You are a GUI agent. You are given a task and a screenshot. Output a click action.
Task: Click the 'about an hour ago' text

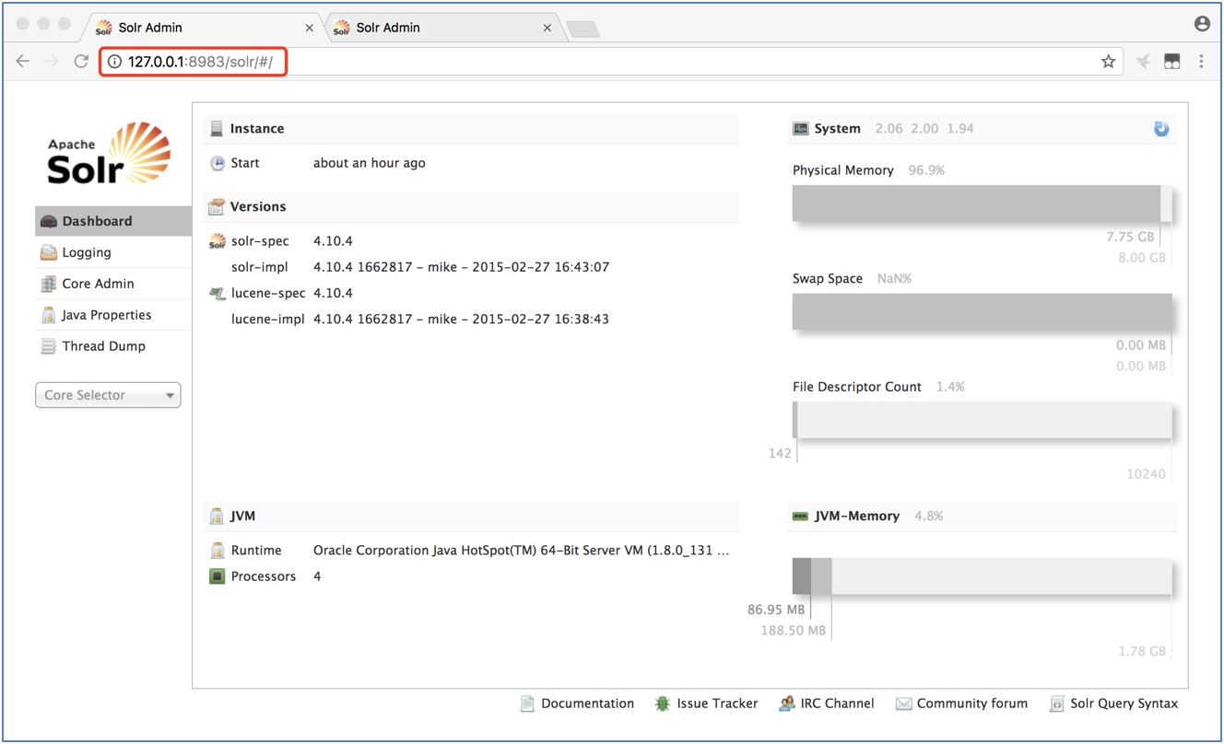point(370,163)
